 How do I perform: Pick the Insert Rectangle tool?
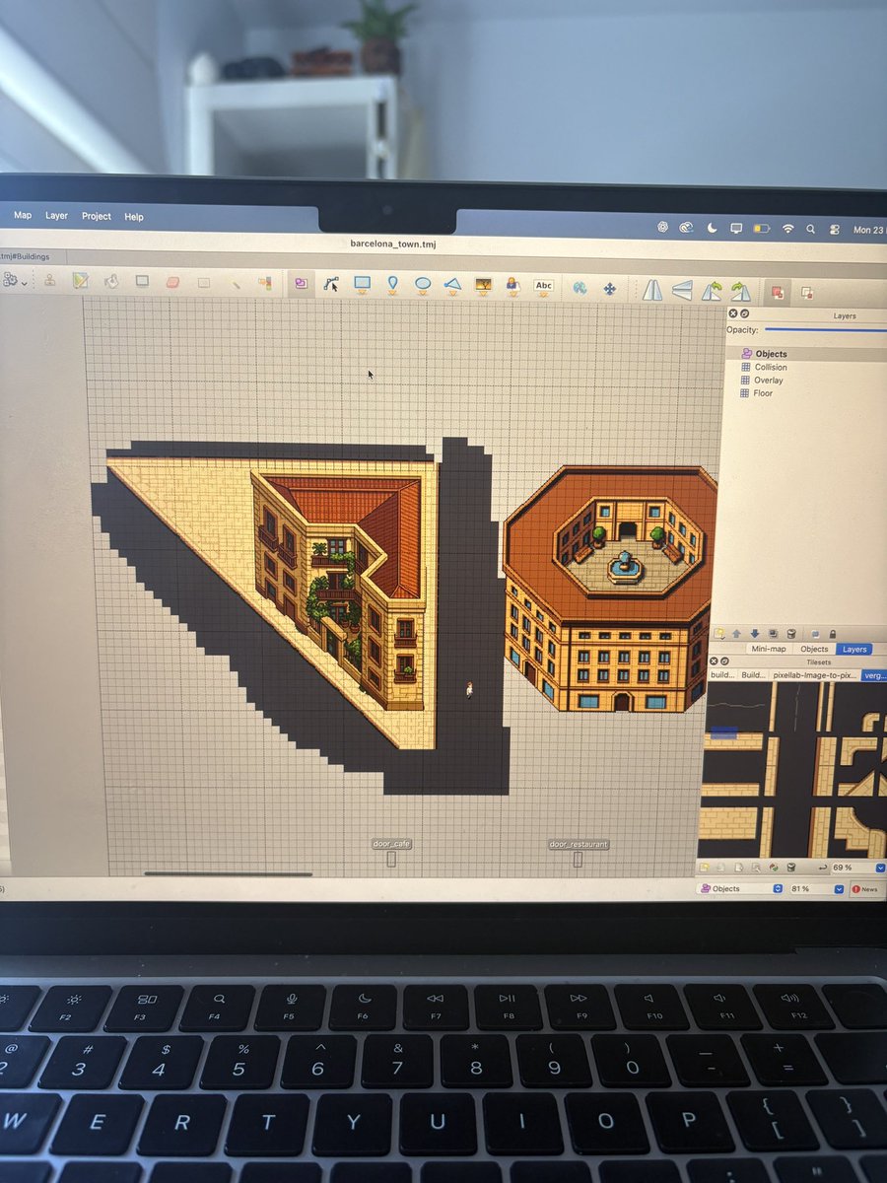point(362,284)
